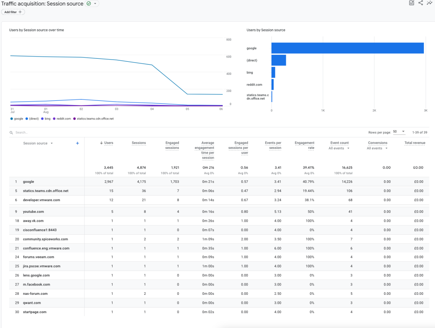Click the Add filter button
Screen dimensions: 435x328
(x=13, y=12)
